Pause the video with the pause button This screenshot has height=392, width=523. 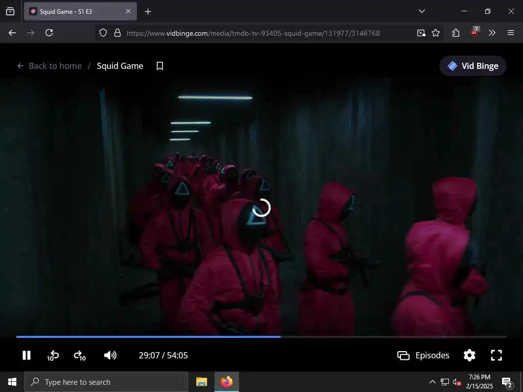click(x=27, y=355)
